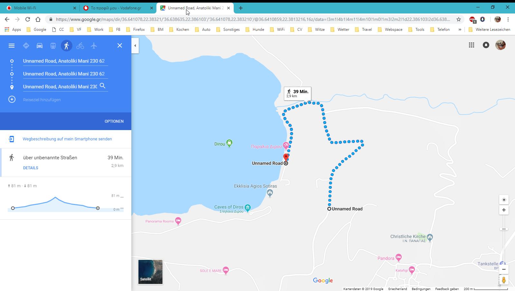Go back in browser history
Image resolution: width=515 pixels, height=291 pixels.
[7, 19]
